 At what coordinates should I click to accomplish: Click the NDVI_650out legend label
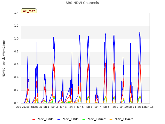[97, 119]
